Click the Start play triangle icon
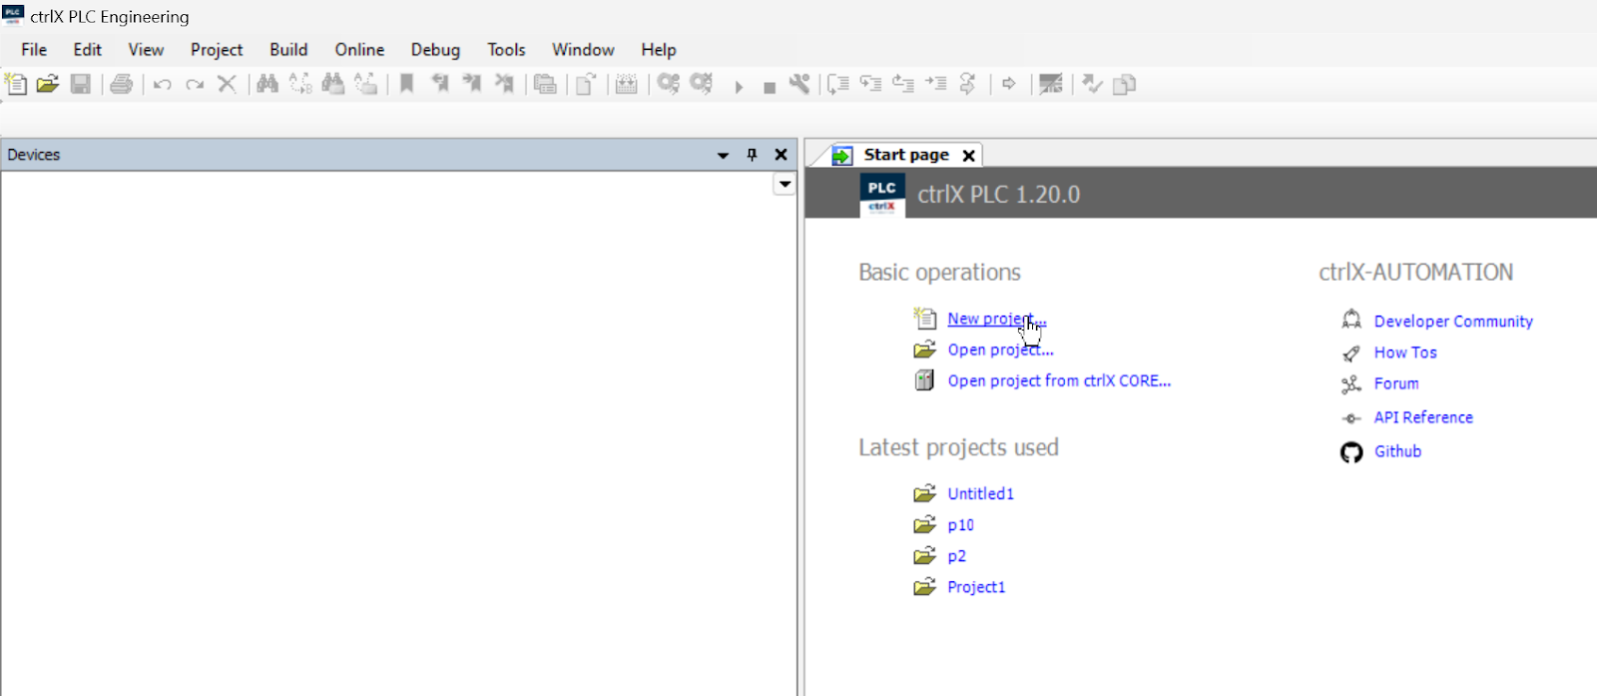1597x696 pixels. (x=739, y=87)
